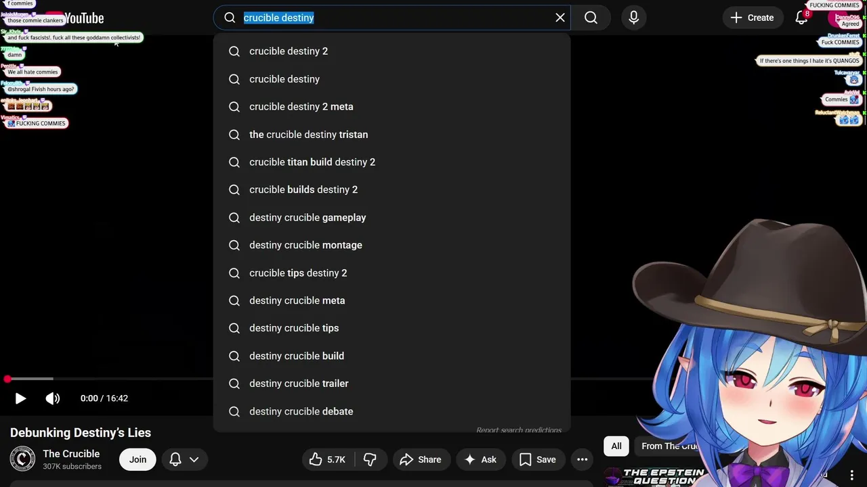This screenshot has width=867, height=487.
Task: Open the Create menu
Action: point(753,18)
